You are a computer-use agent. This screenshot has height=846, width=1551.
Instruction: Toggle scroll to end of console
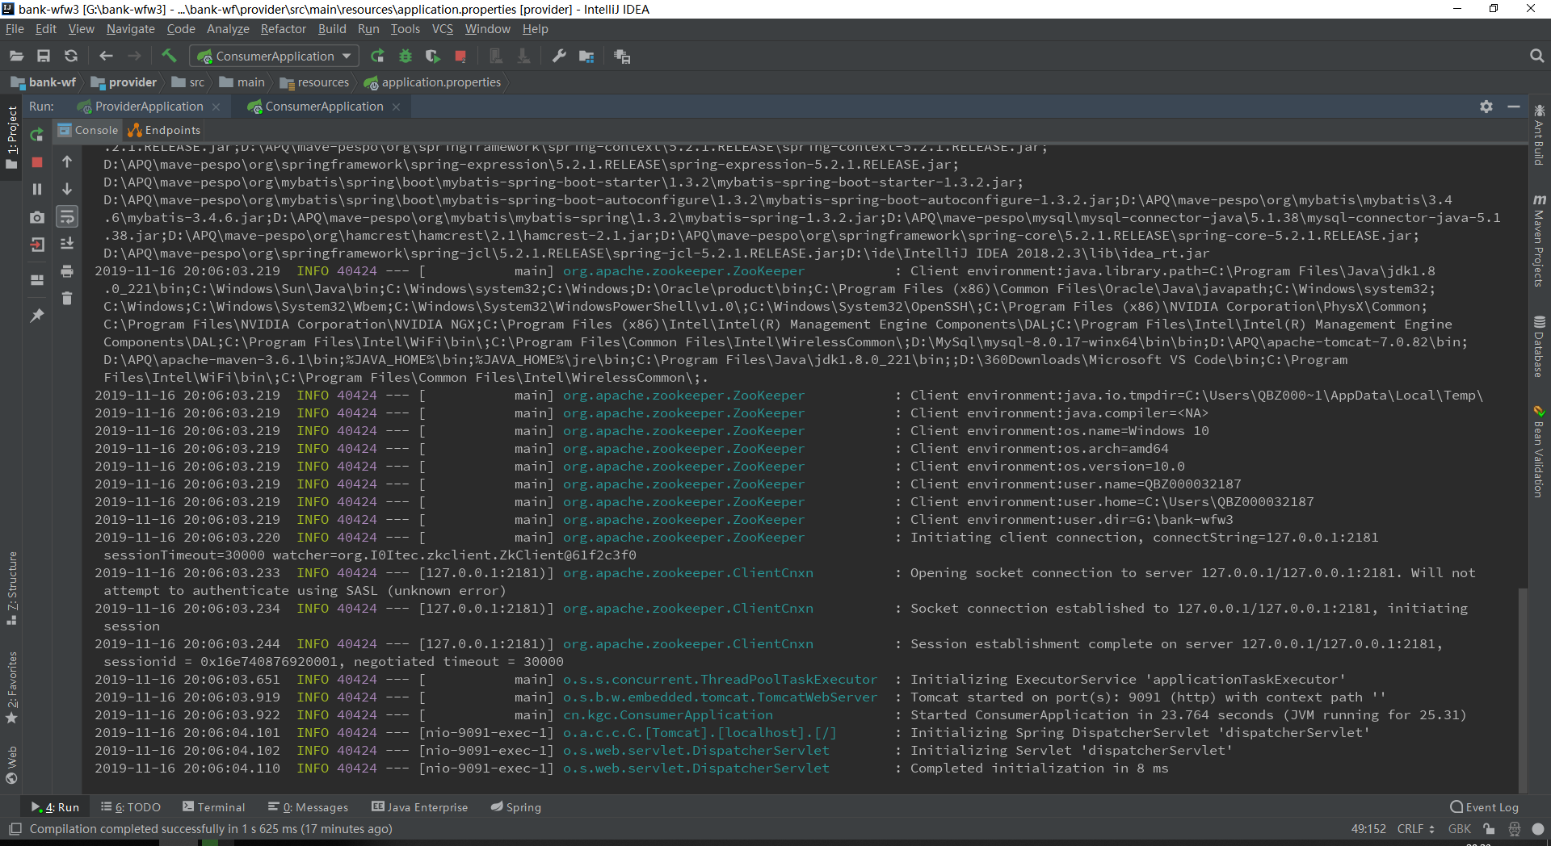67,243
